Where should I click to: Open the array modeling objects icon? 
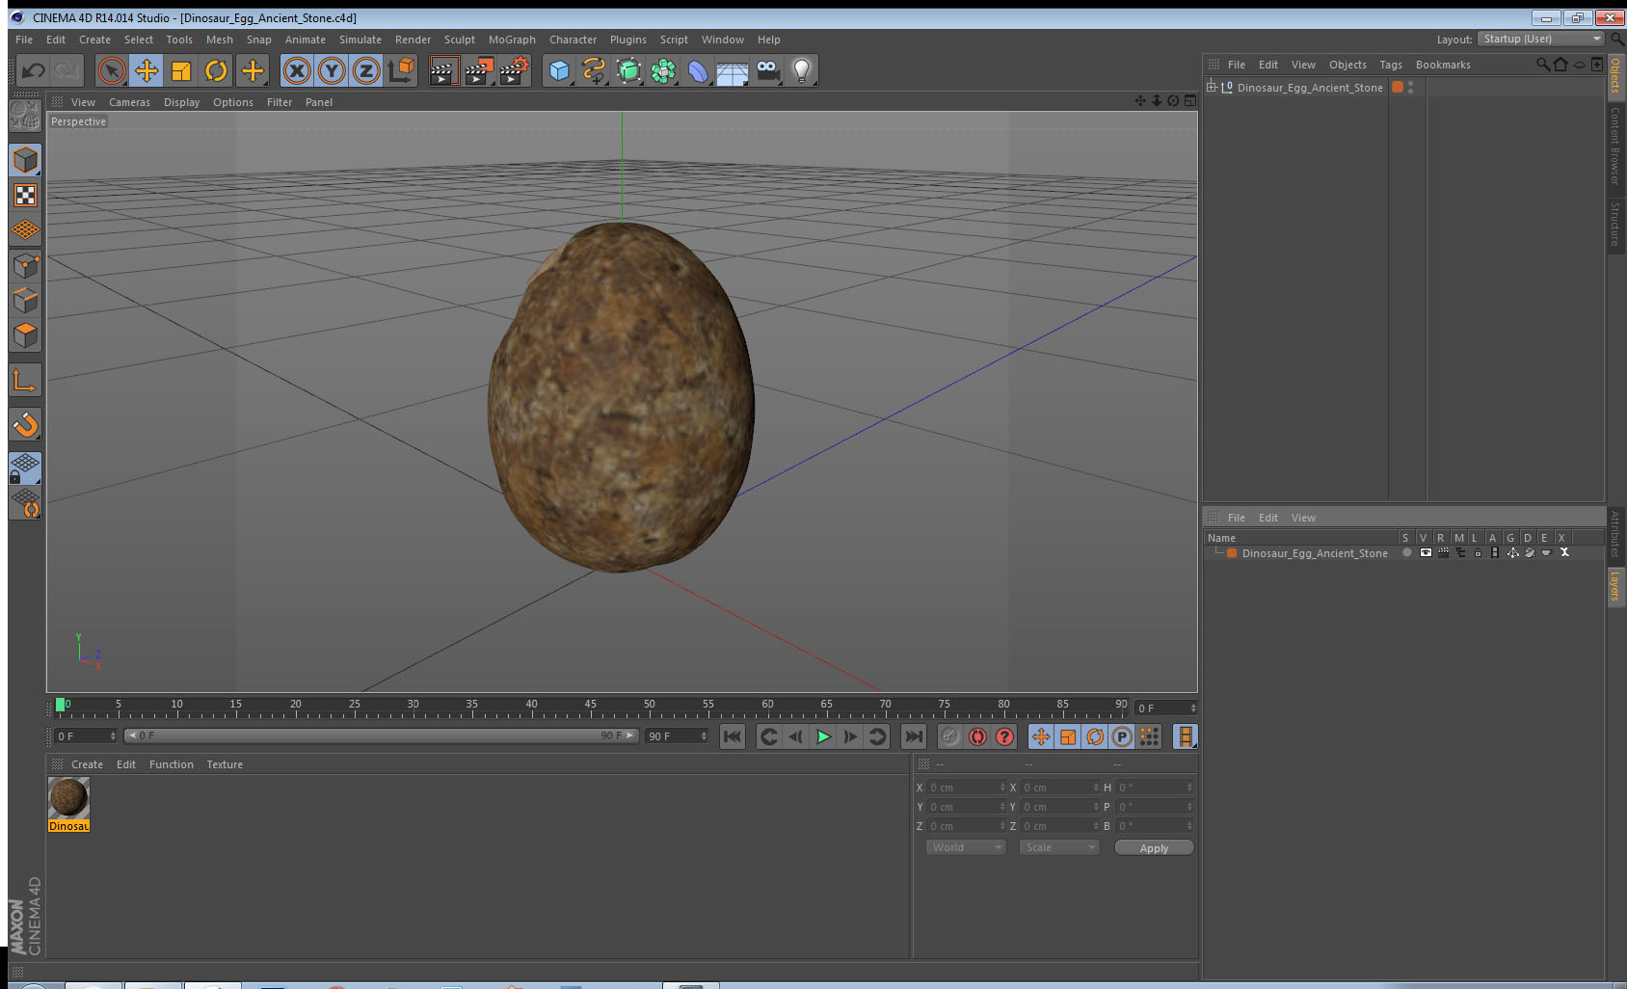coord(663,70)
